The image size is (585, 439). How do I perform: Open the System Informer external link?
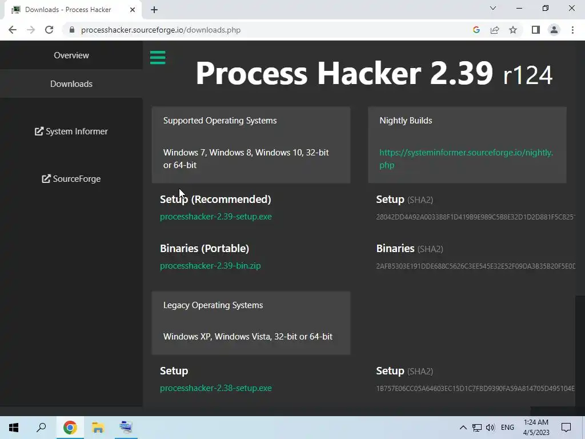pyautogui.click(x=71, y=131)
